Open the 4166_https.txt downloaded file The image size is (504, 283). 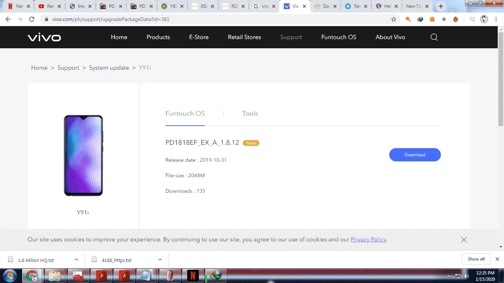pyautogui.click(x=117, y=260)
